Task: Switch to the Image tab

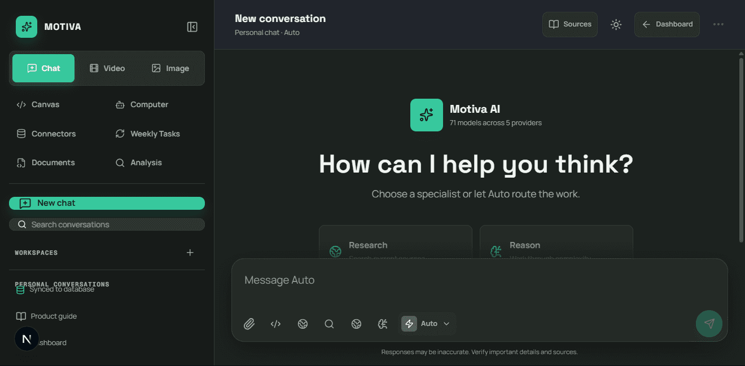Action: pyautogui.click(x=170, y=68)
